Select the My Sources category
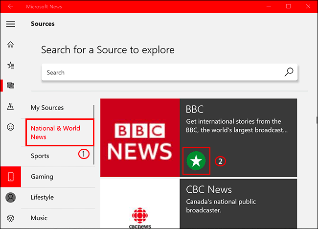 47,108
